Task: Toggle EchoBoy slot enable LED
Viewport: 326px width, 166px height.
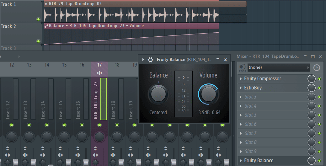Action: point(319,88)
